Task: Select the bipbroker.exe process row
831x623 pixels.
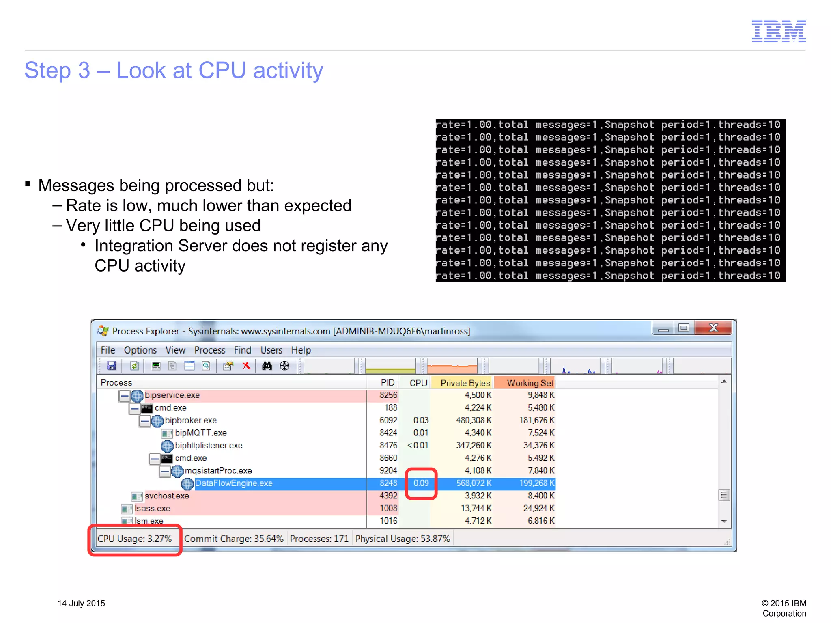Action: 326,420
